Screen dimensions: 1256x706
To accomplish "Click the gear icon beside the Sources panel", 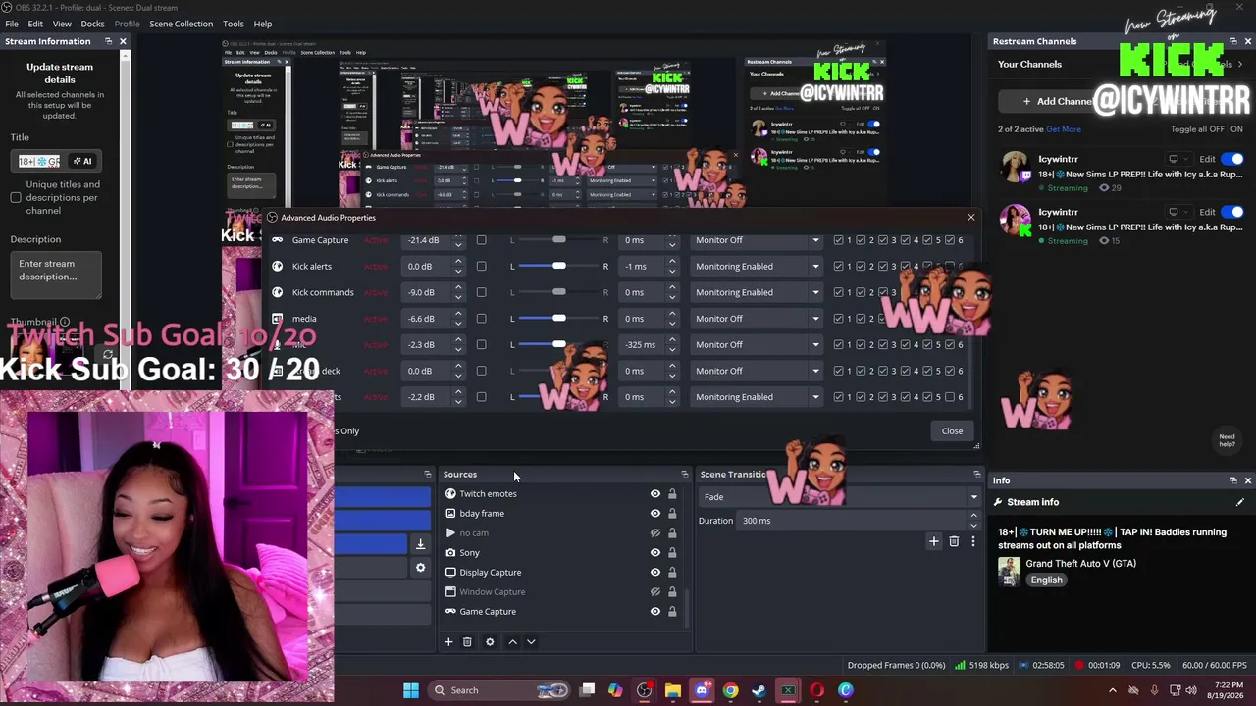I will point(420,568).
